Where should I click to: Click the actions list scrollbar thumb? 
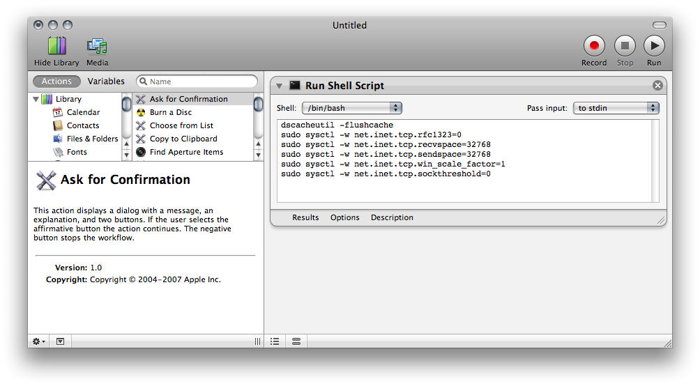[258, 104]
